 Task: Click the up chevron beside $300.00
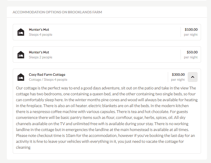click(193, 77)
